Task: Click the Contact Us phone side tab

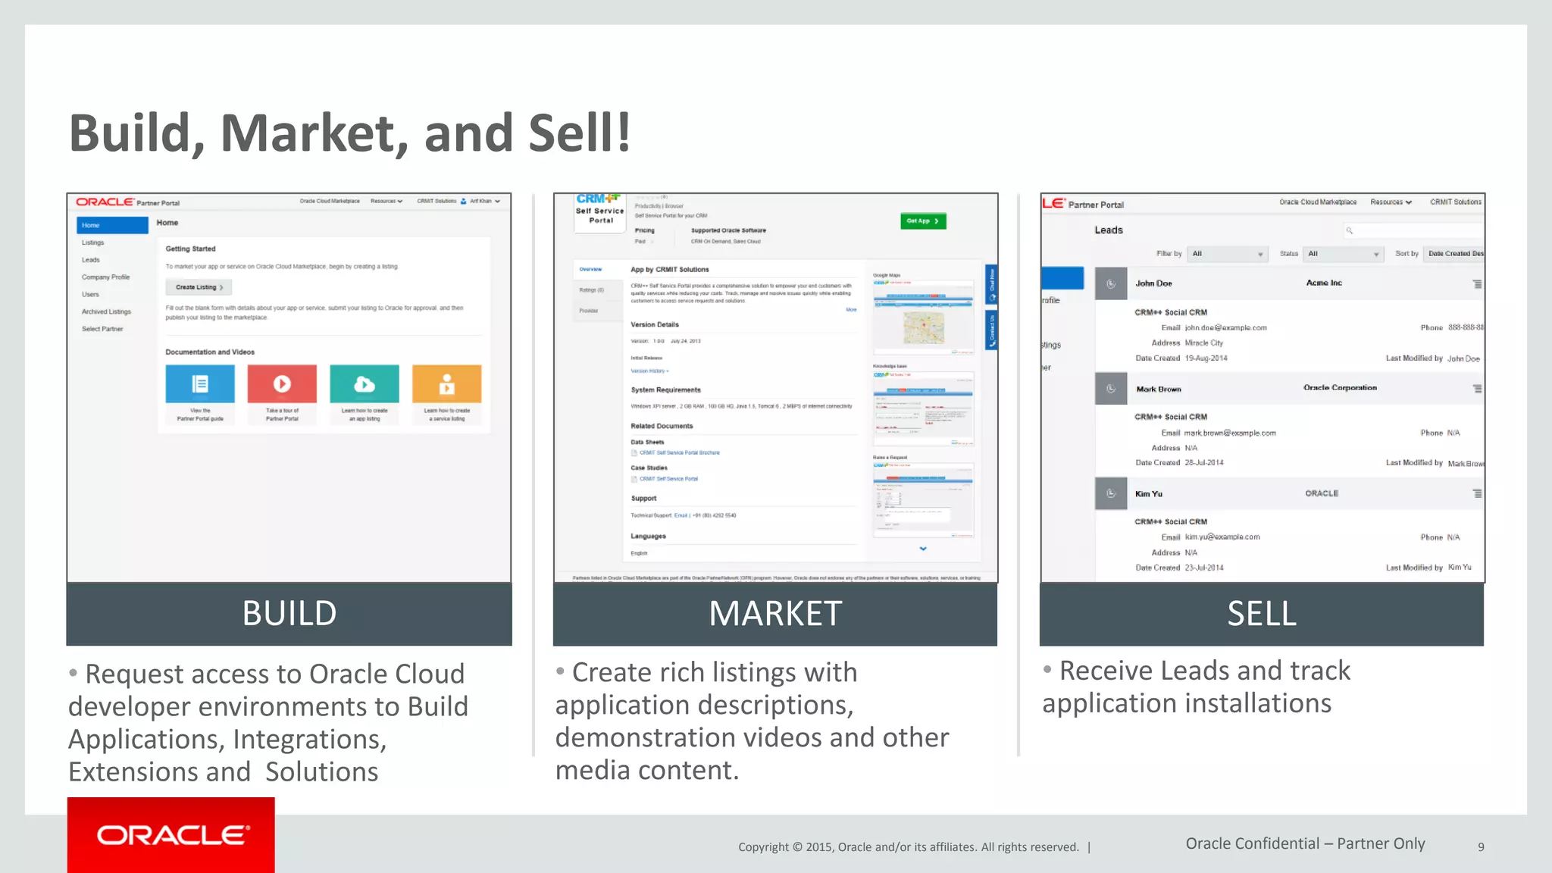Action: click(x=991, y=330)
